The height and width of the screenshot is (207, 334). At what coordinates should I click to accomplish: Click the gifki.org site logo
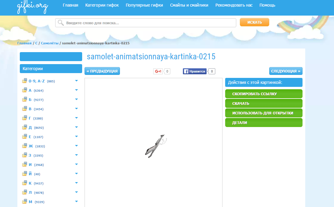pyautogui.click(x=32, y=7)
